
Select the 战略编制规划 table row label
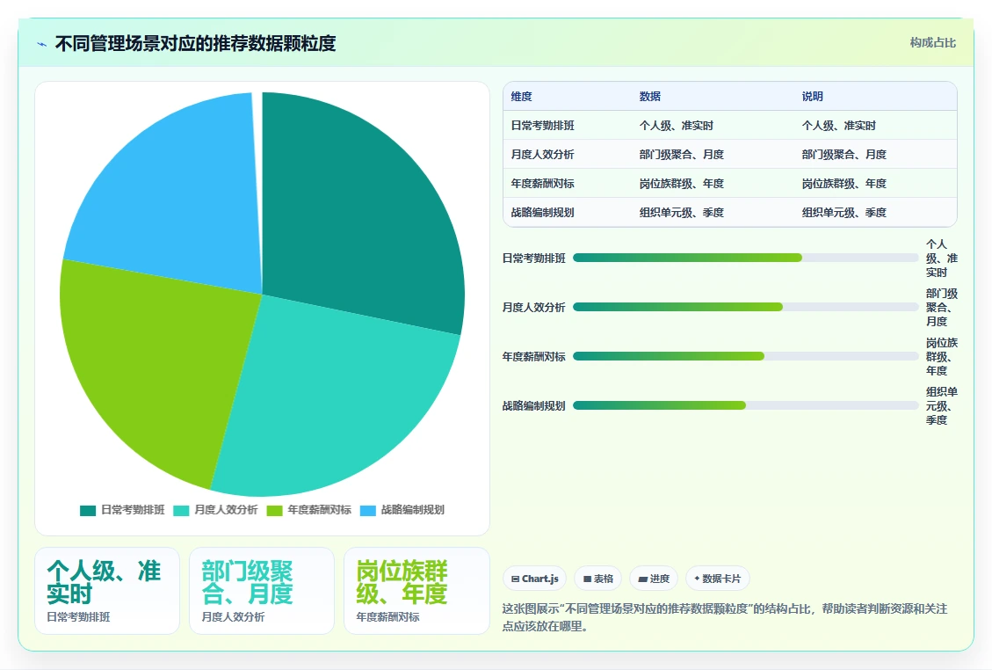click(x=542, y=213)
